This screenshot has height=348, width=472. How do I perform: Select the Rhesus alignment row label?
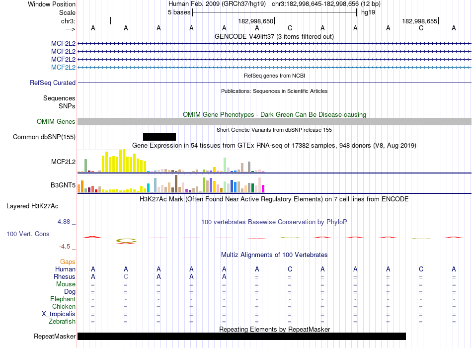coord(65,276)
